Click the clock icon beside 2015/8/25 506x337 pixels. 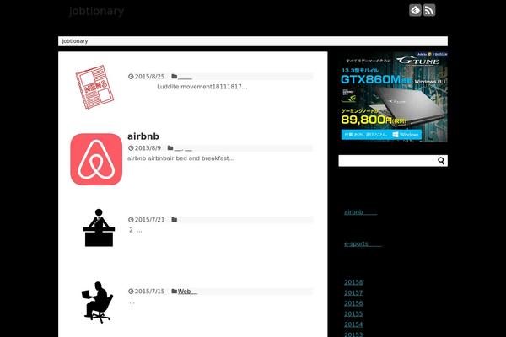point(131,77)
